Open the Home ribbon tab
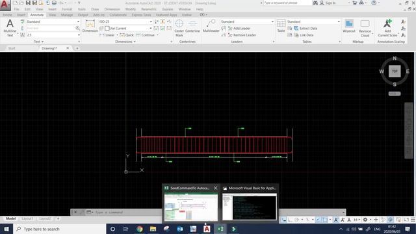This screenshot has height=234, width=416. tap(7, 15)
